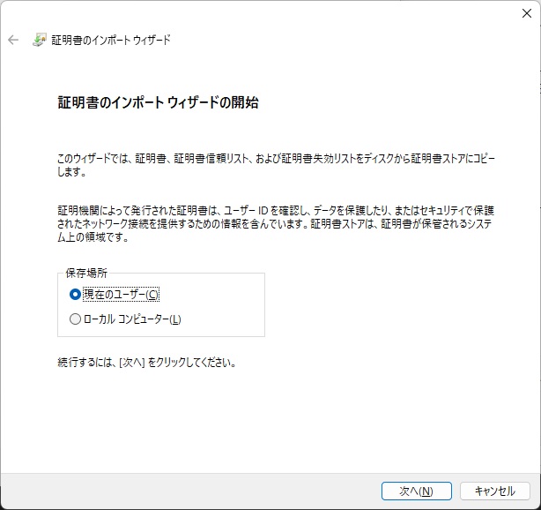The width and height of the screenshot is (541, 510).
Task: Click the 続行するには instruction text
Action: (146, 362)
